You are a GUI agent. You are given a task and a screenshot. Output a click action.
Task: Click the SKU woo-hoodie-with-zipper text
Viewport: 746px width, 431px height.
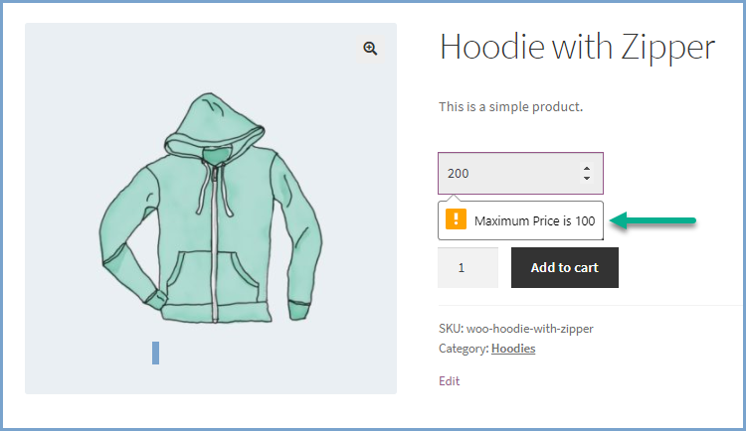[515, 329]
